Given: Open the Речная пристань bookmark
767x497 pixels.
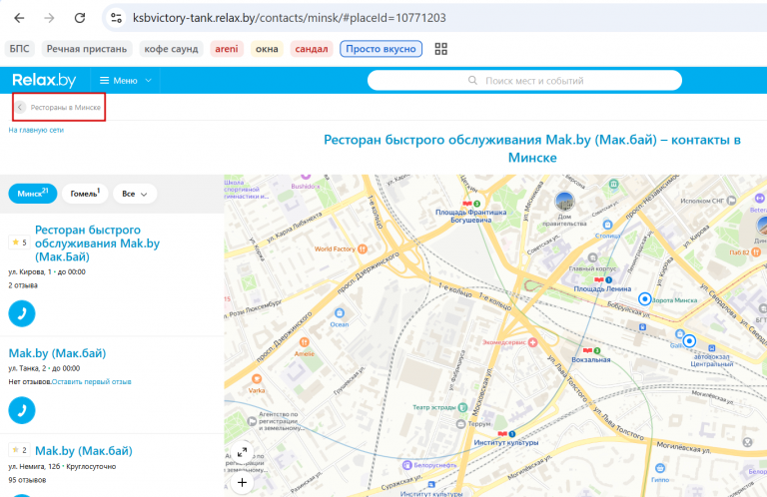Looking at the screenshot, I should tap(87, 49).
